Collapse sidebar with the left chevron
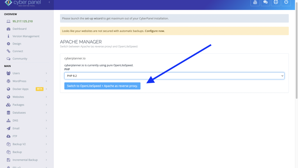The width and height of the screenshot is (298, 168). (x=49, y=2)
